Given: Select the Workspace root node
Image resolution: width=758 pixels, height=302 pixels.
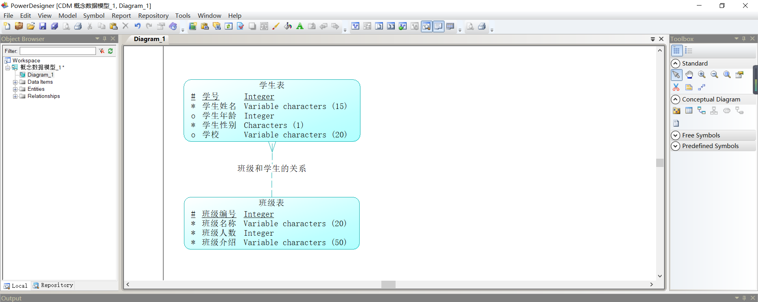Looking at the screenshot, I should click(x=26, y=61).
